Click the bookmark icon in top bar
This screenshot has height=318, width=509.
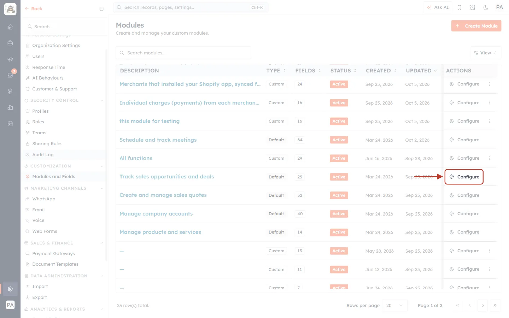click(460, 7)
